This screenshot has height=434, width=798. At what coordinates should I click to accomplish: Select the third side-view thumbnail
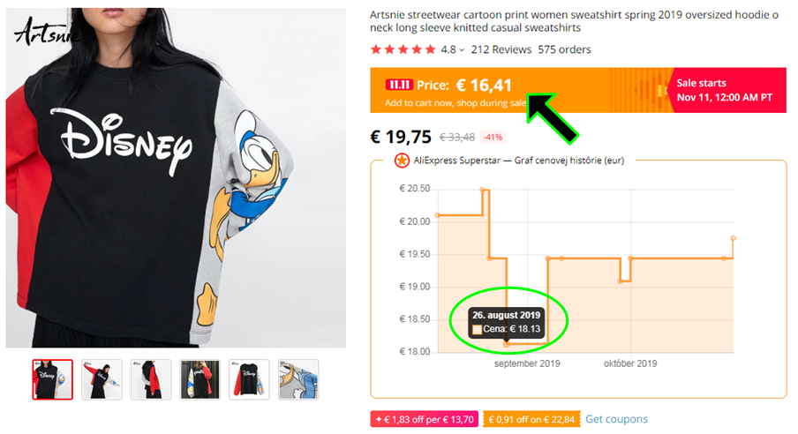pyautogui.click(x=151, y=379)
